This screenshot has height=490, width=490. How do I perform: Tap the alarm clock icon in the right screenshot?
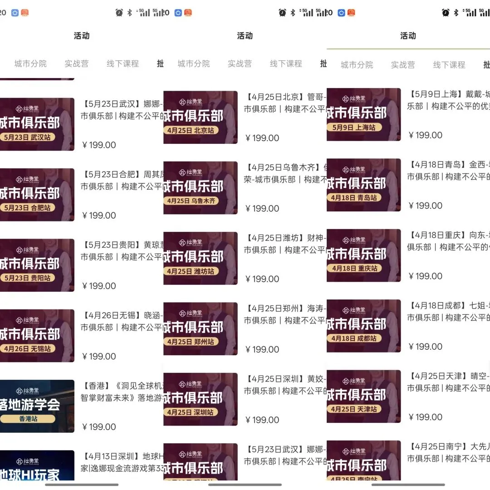[446, 13]
